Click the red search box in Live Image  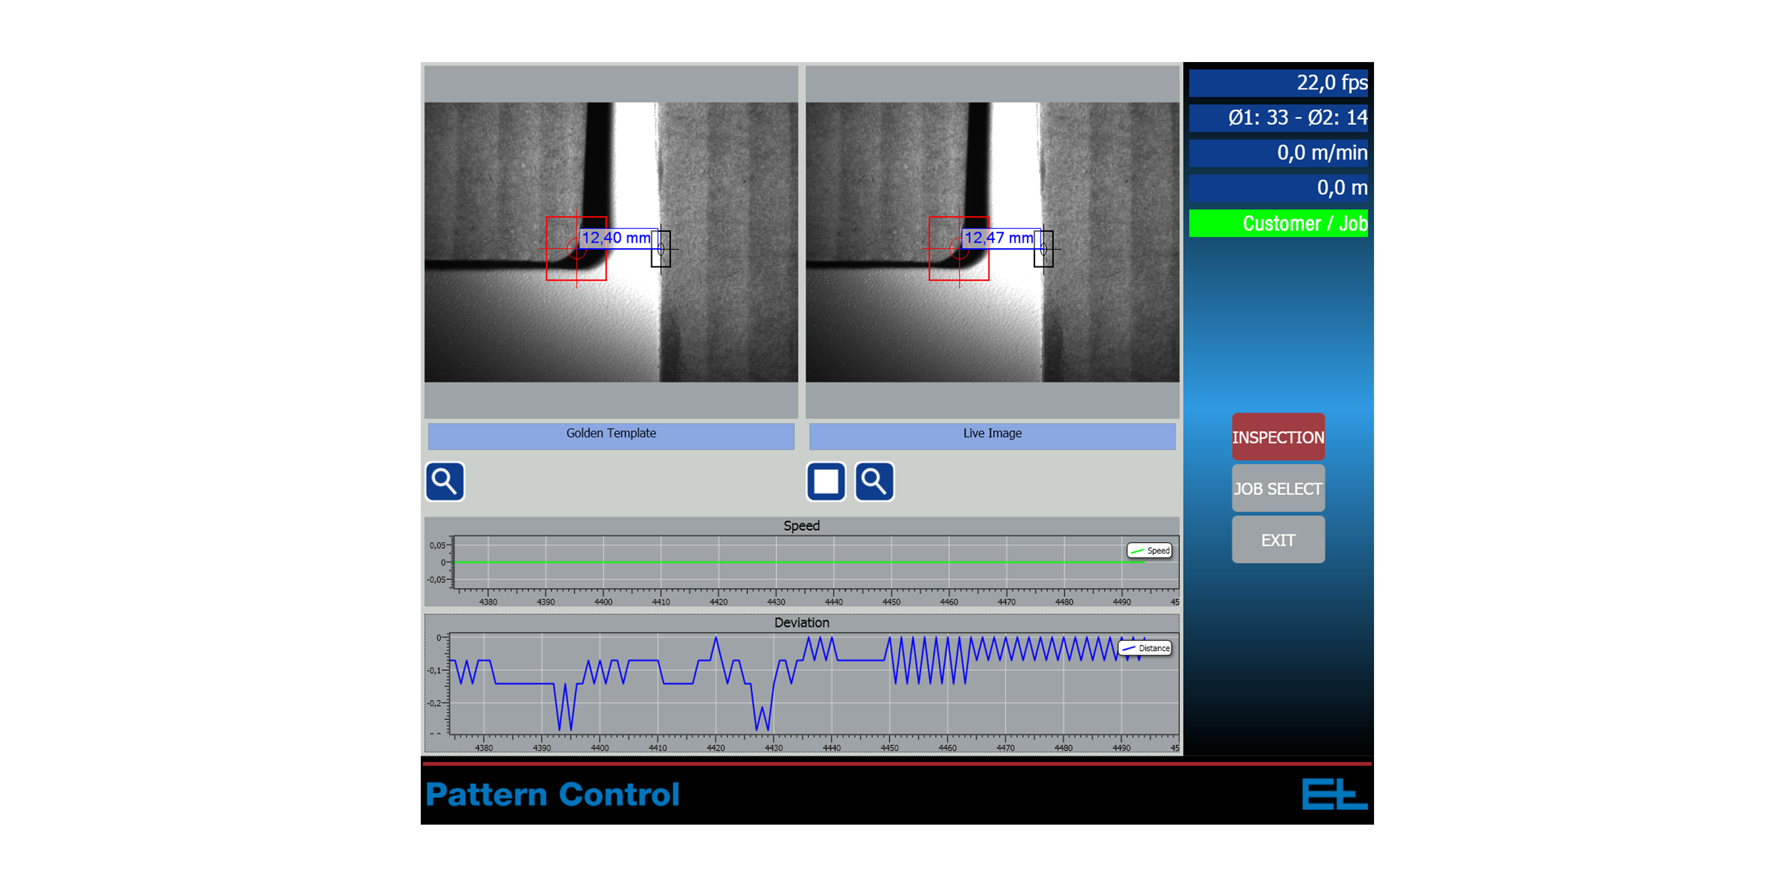coord(959,248)
